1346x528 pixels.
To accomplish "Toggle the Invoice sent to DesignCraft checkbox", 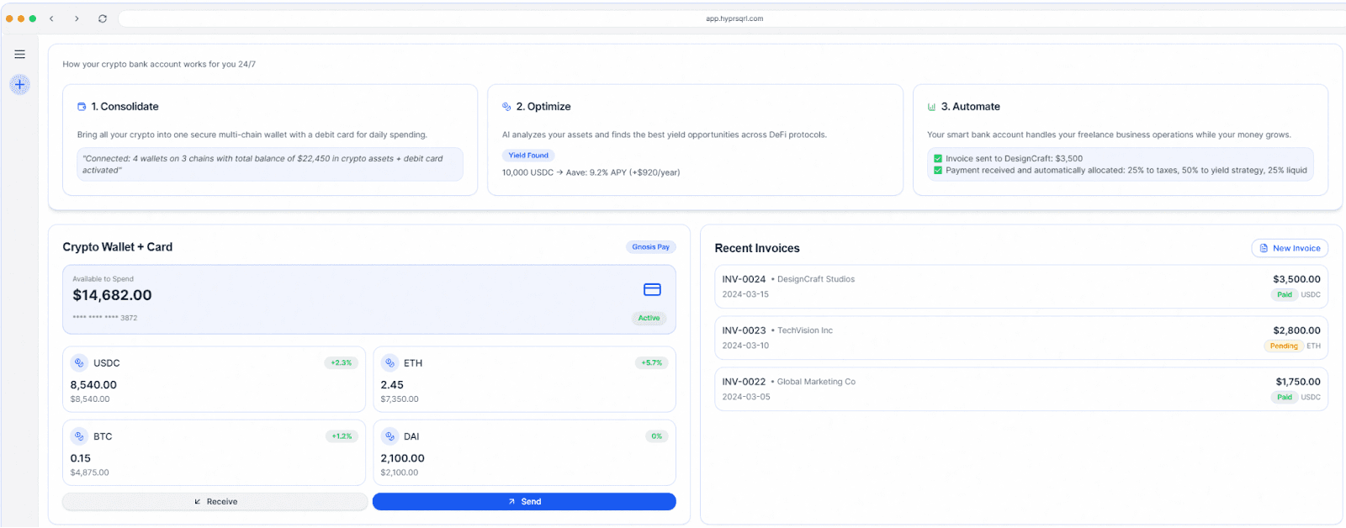I will click(937, 158).
